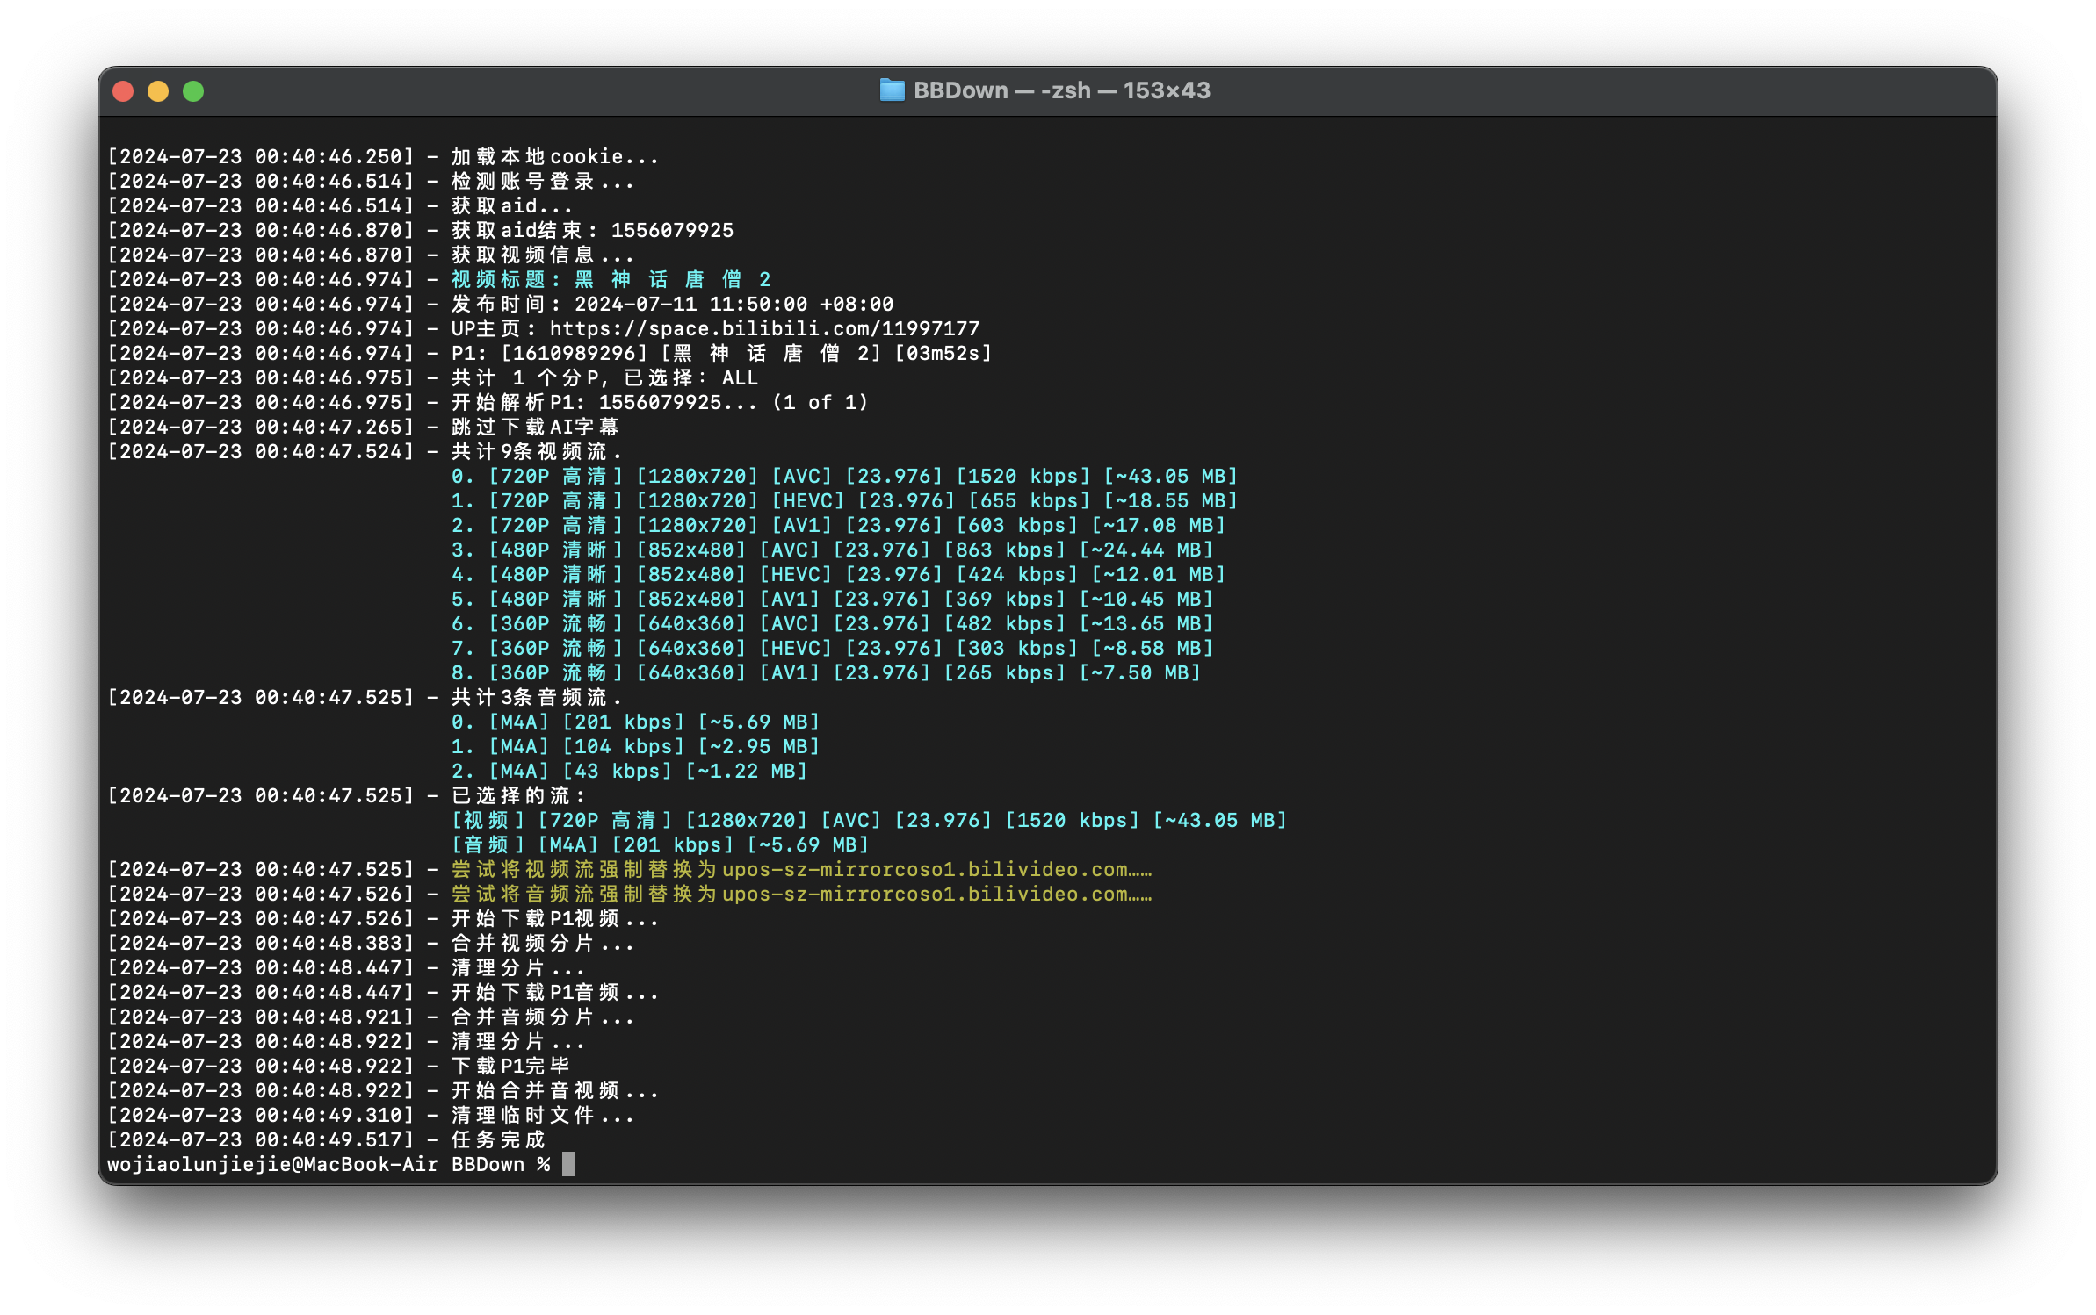
Task: Click video stream 8 row 360P AV1 265 kbps
Action: (x=826, y=672)
